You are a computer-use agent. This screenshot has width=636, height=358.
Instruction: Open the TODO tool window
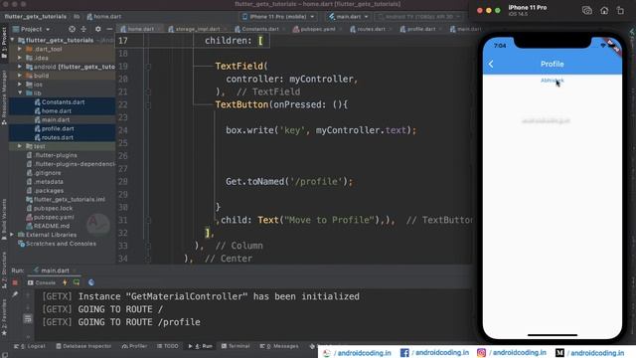click(168, 346)
